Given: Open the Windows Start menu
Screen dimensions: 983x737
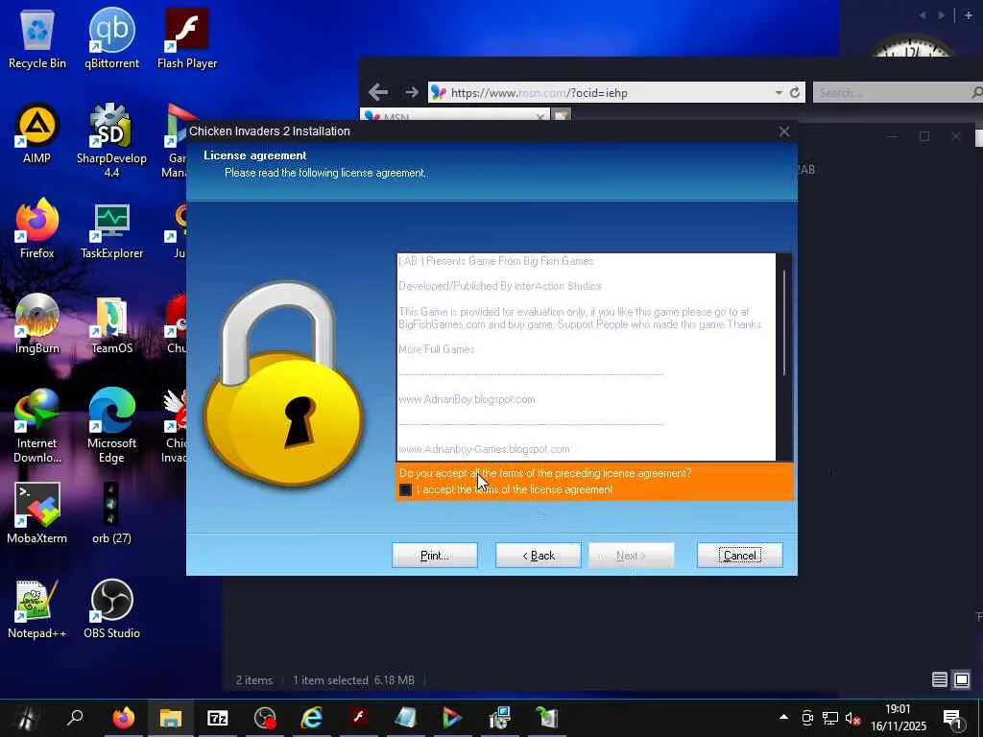Looking at the screenshot, I should pos(26,718).
